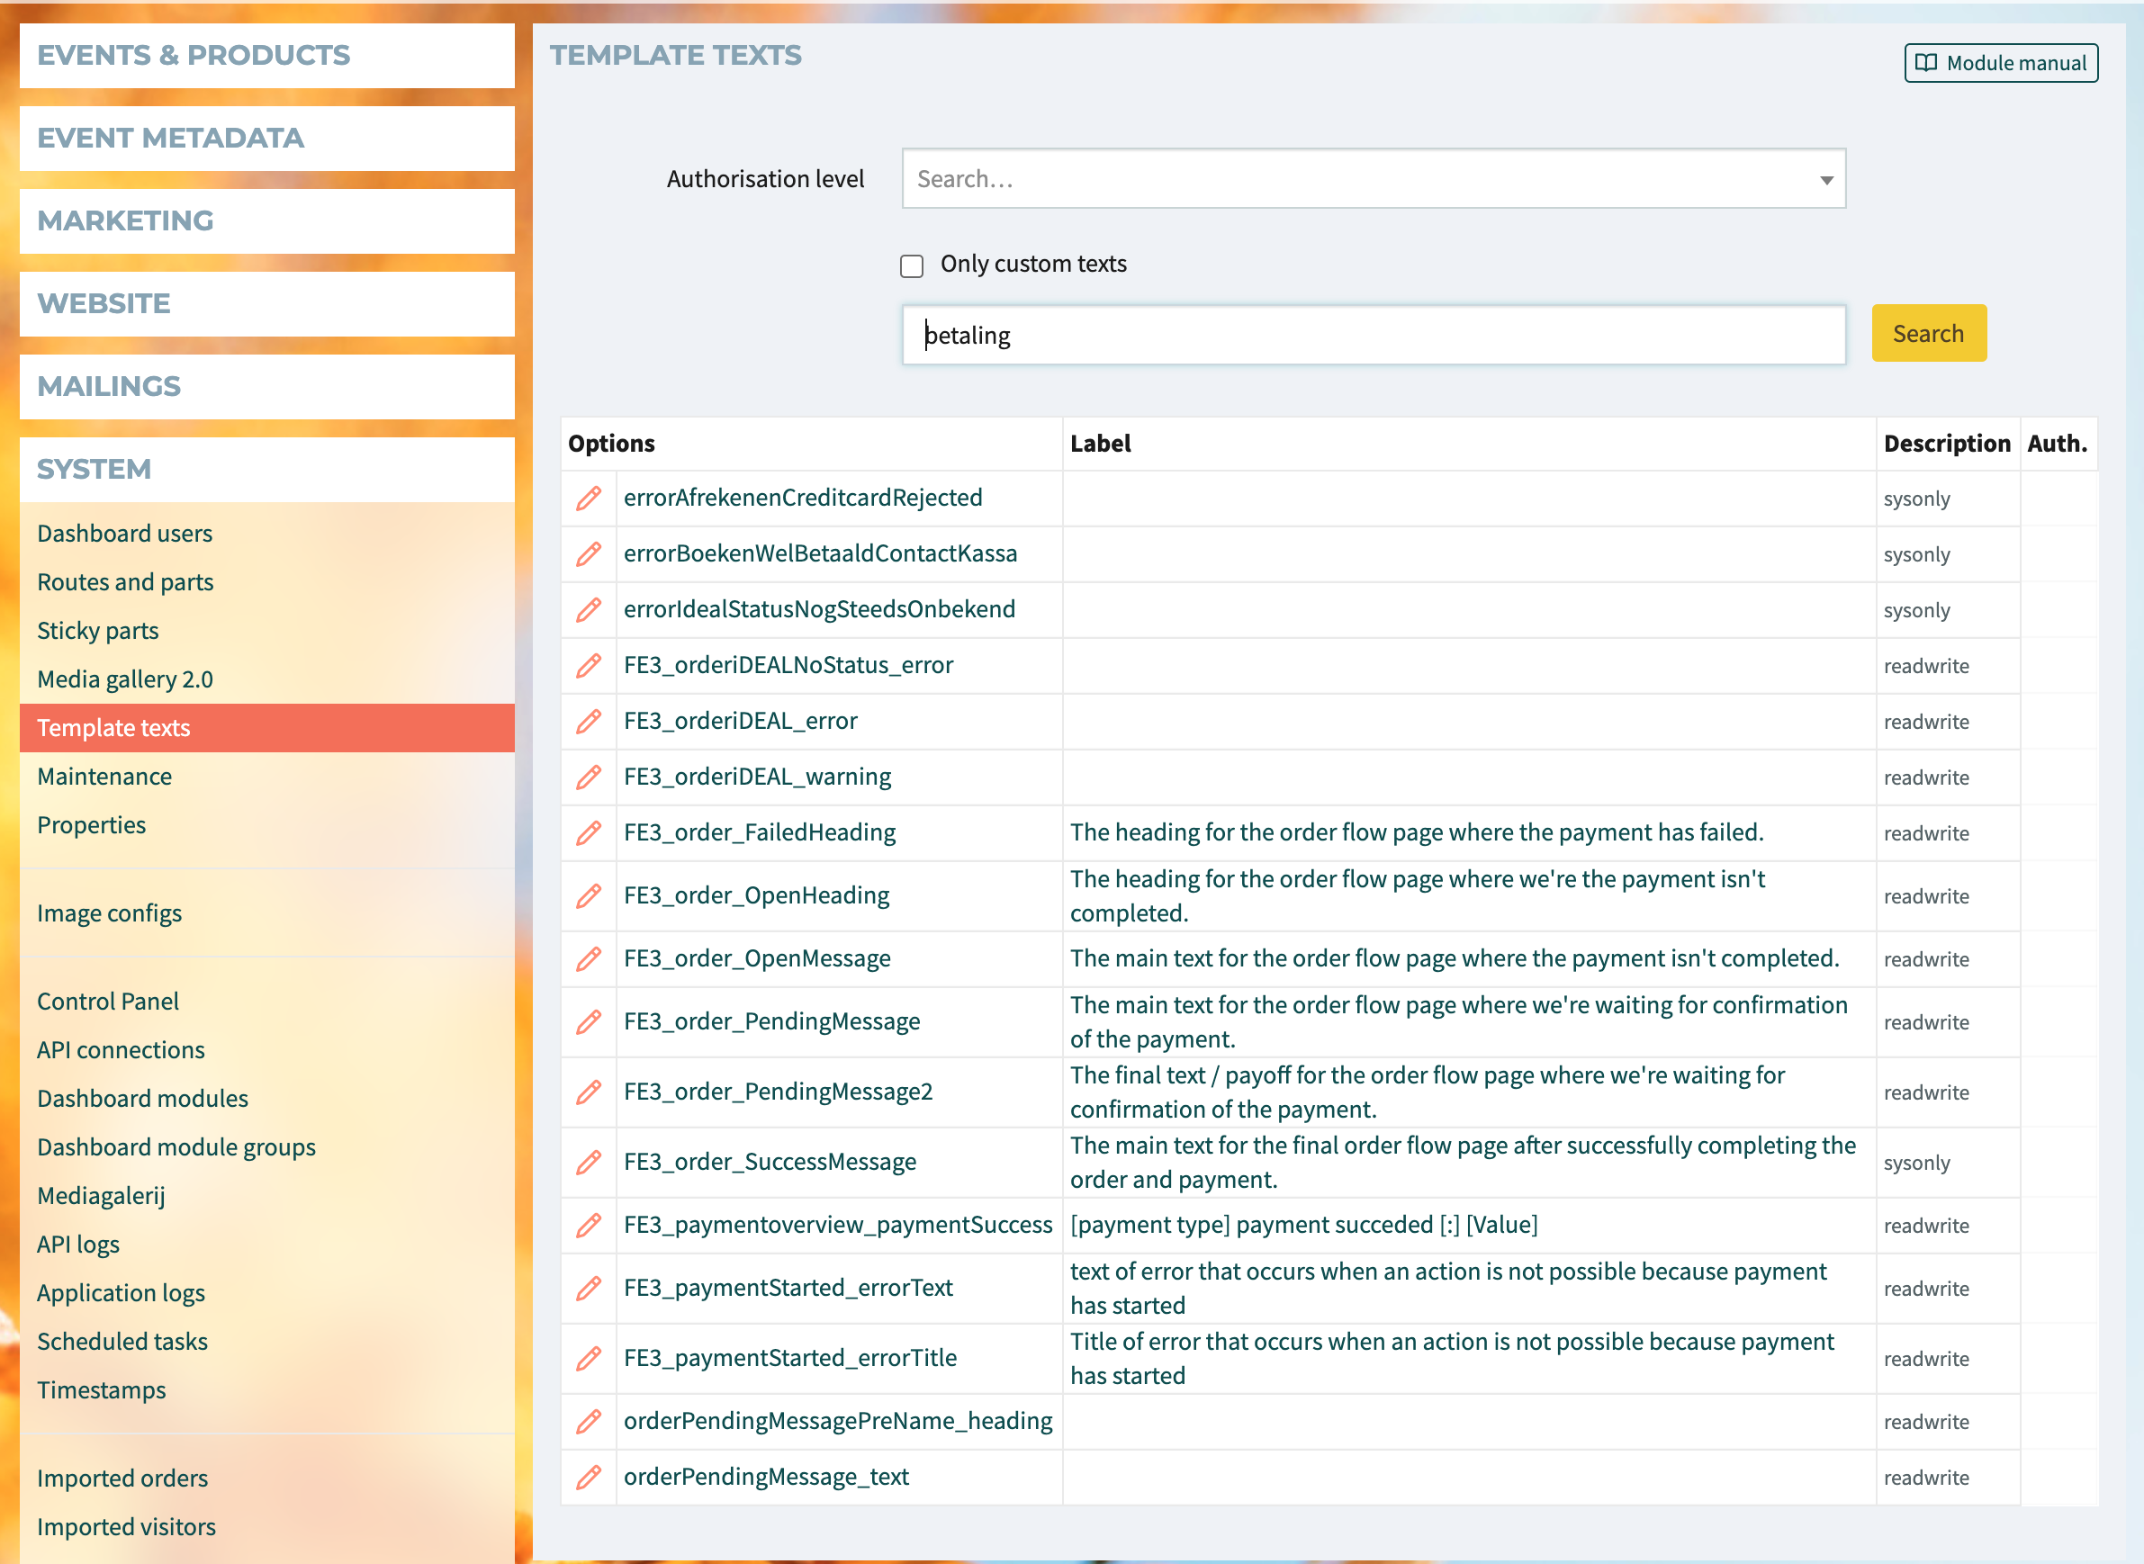2144x1564 pixels.
Task: Open the FE3_order_PendingMessage2 link
Action: (x=778, y=1092)
